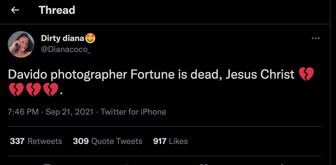336x165 pixels.
Task: View the 309 Quote Tweets list
Action: coord(108,141)
